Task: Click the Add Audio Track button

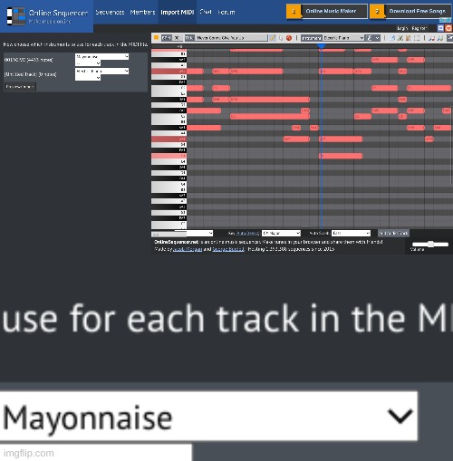Action: 393,233
